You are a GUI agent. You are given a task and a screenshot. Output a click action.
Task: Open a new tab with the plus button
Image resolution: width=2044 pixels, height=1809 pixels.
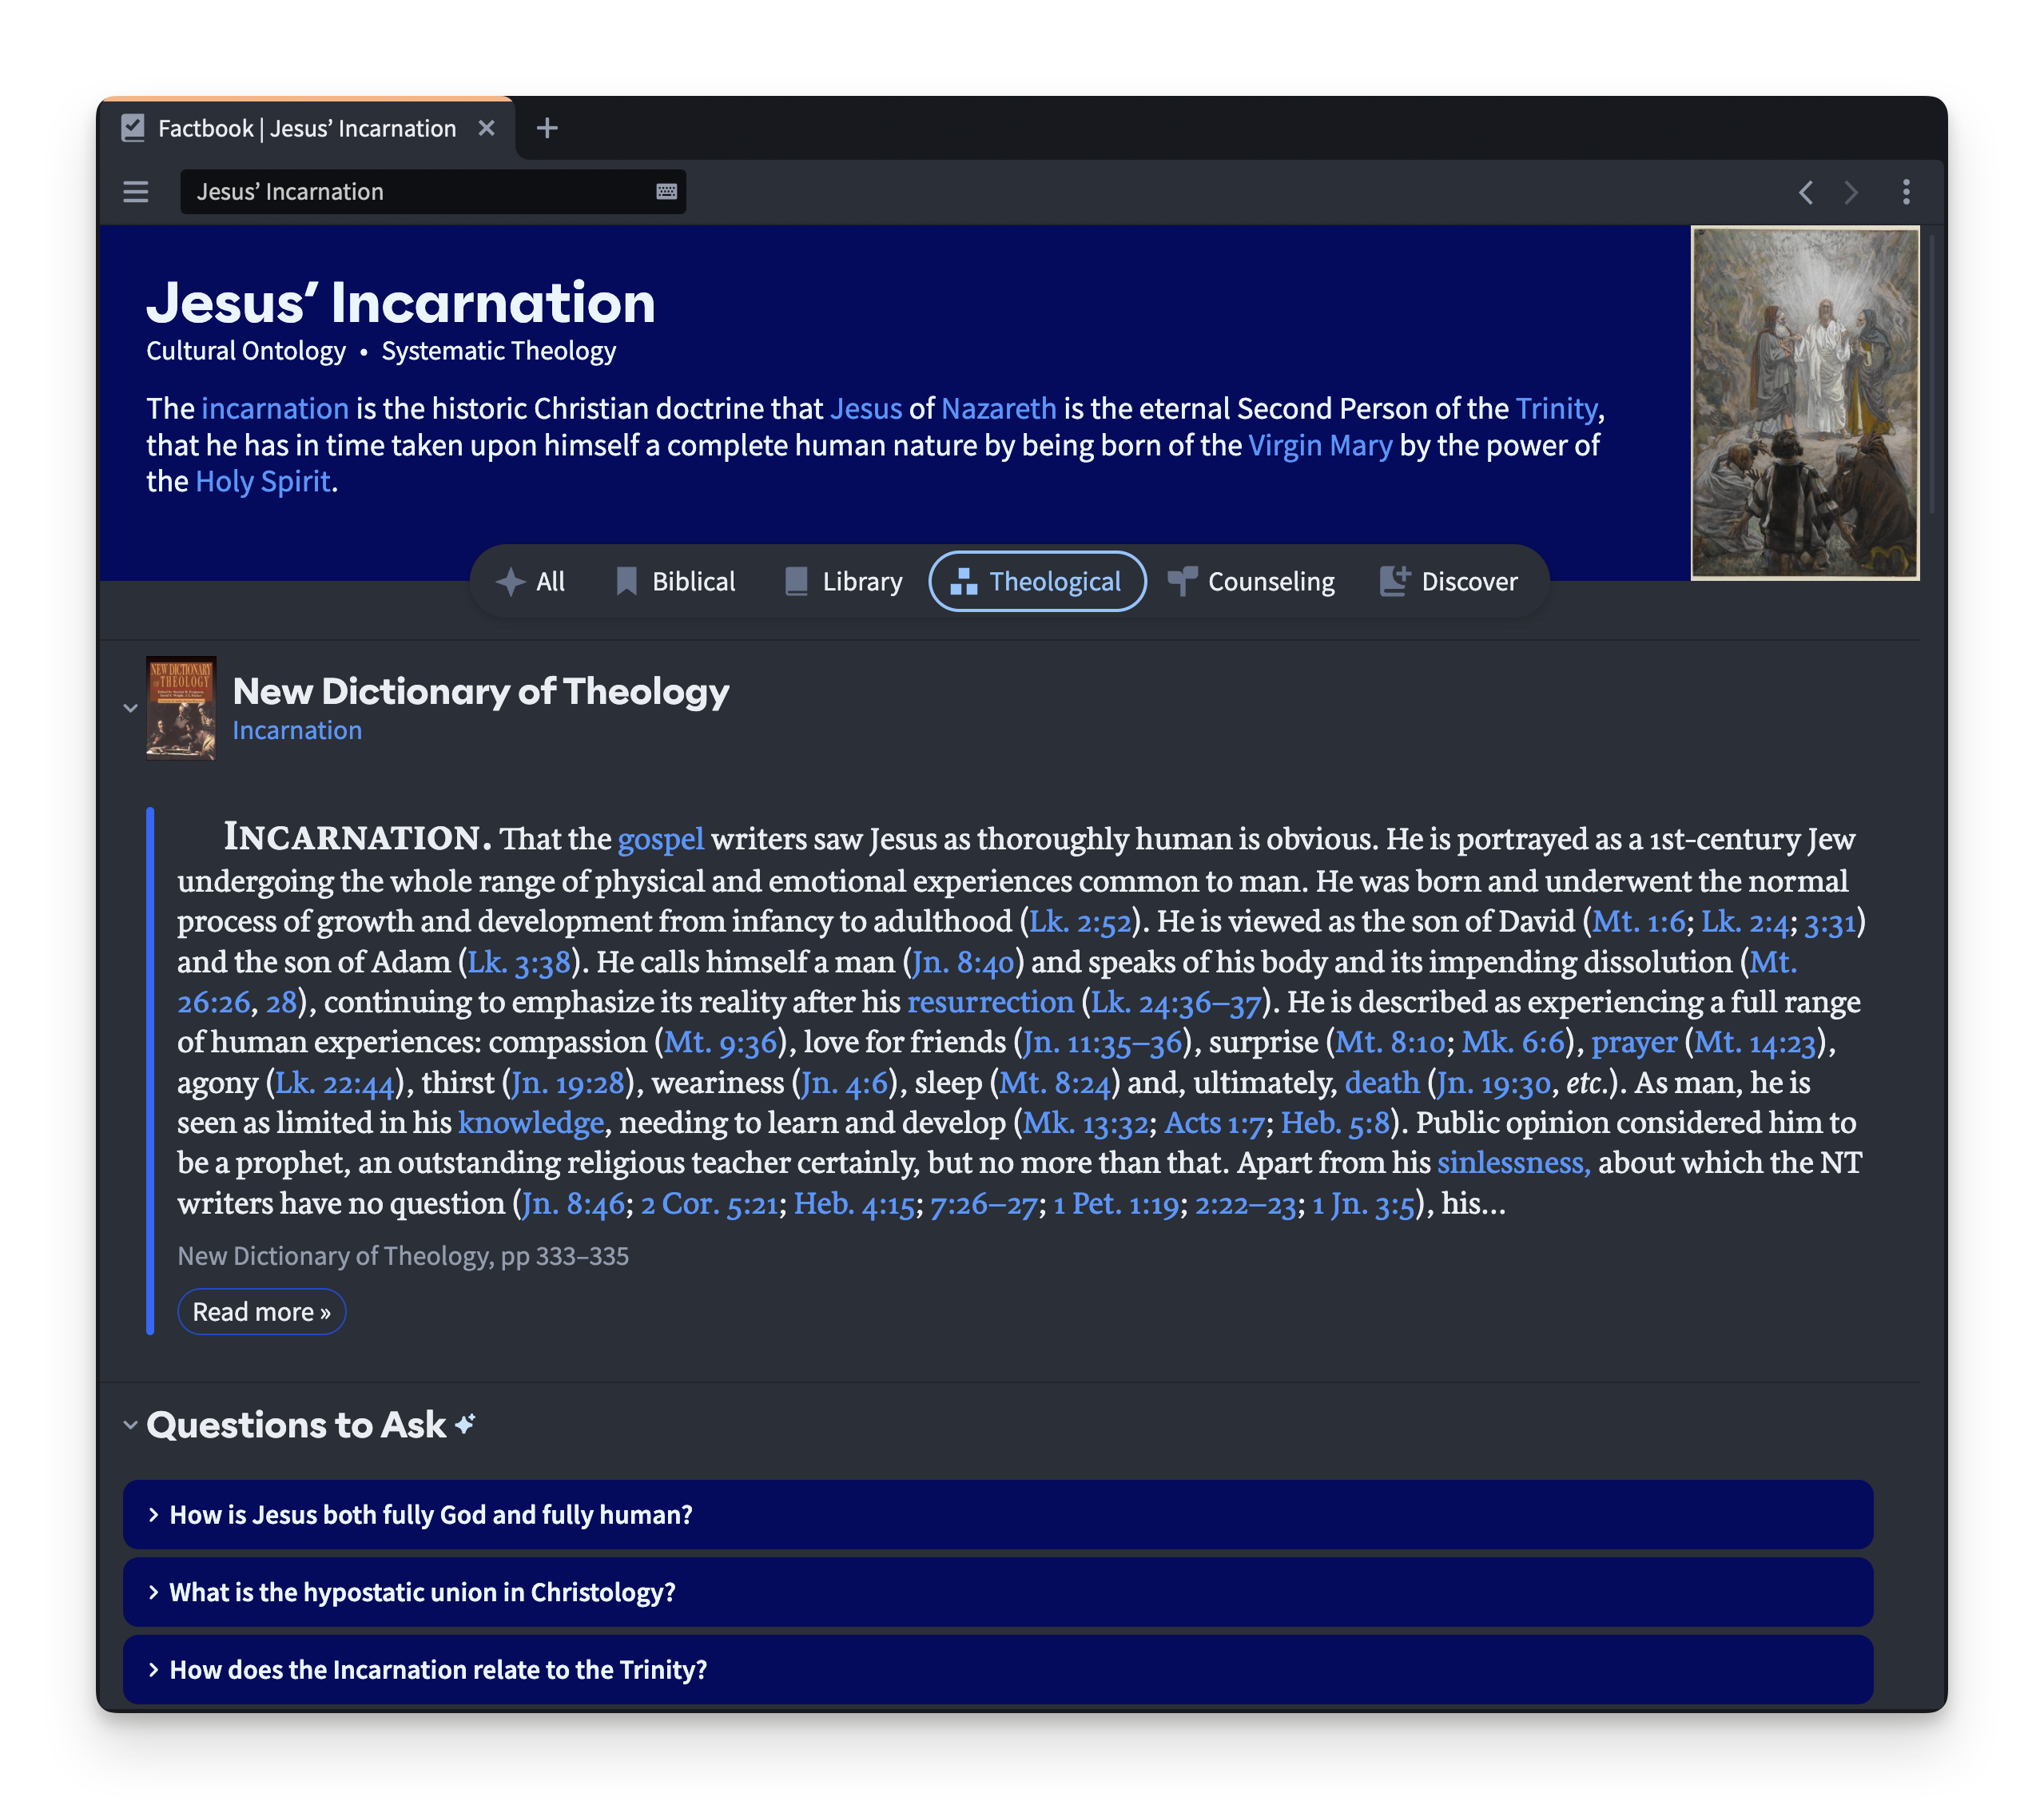(x=546, y=128)
